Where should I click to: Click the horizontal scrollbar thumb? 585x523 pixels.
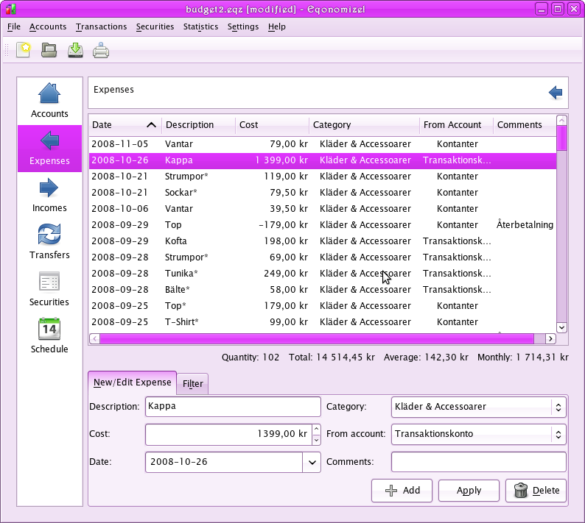click(x=317, y=338)
